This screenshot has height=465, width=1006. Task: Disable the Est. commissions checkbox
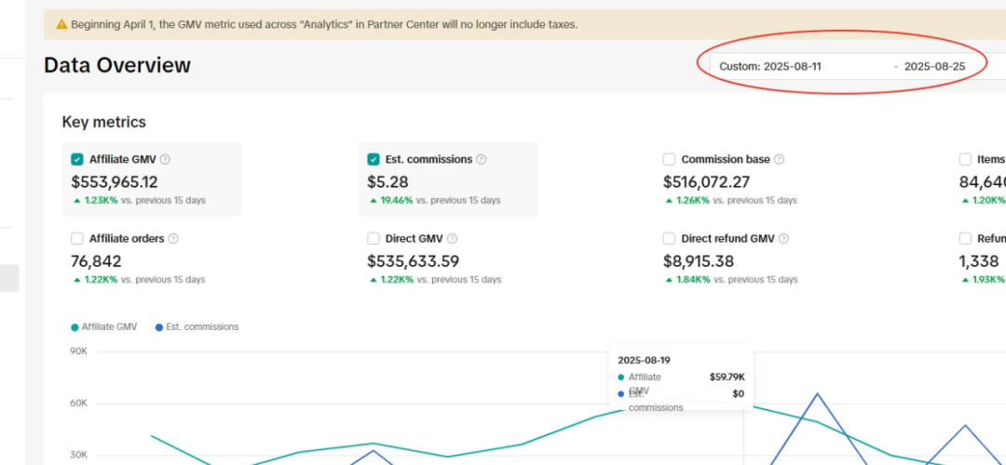pyautogui.click(x=374, y=159)
